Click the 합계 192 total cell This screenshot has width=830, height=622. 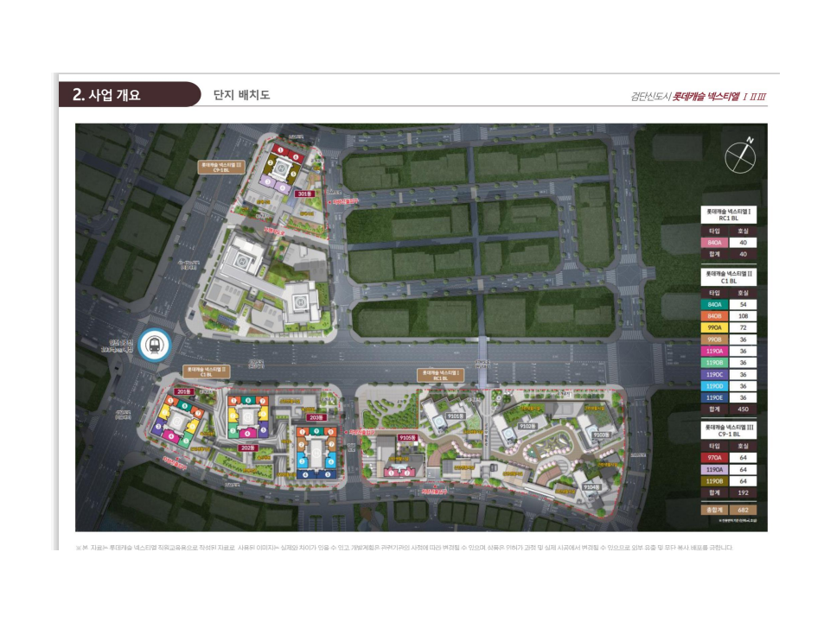tap(743, 493)
